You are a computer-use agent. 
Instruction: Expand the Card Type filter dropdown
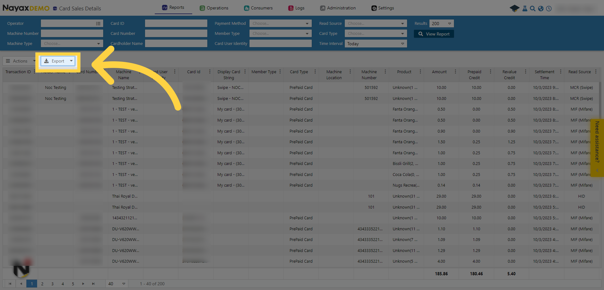pos(376,34)
